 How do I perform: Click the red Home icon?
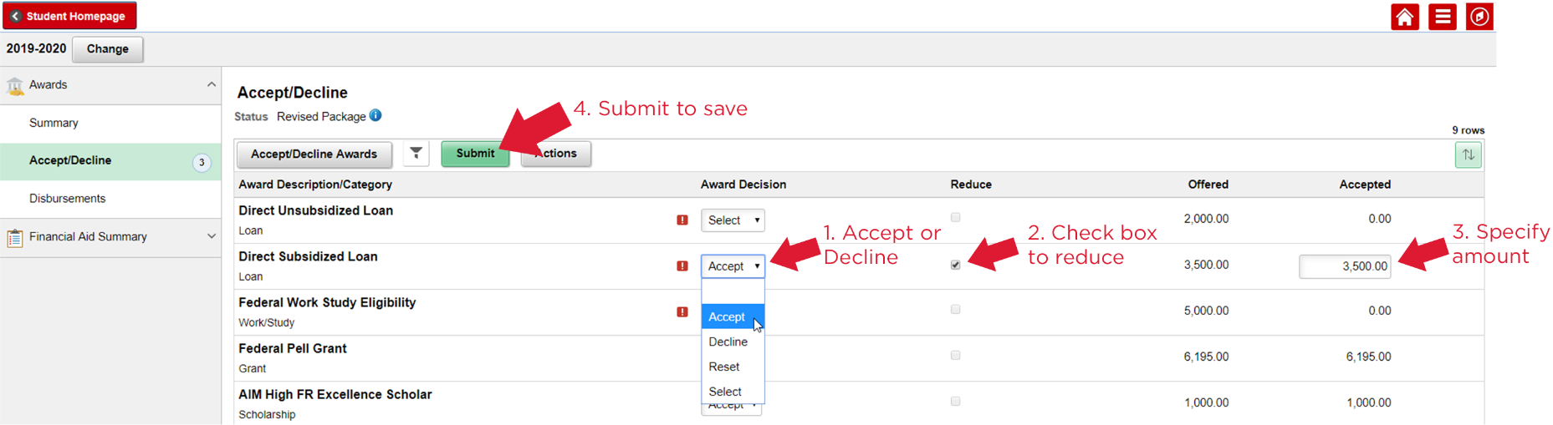click(x=1405, y=17)
